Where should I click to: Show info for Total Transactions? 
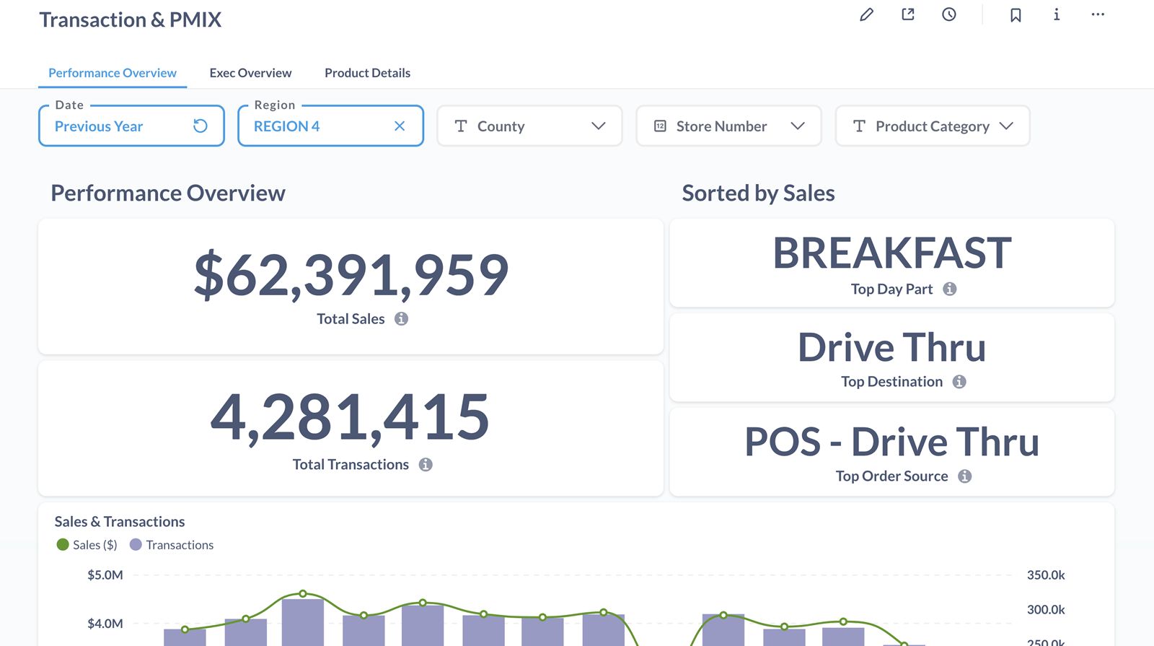(426, 465)
